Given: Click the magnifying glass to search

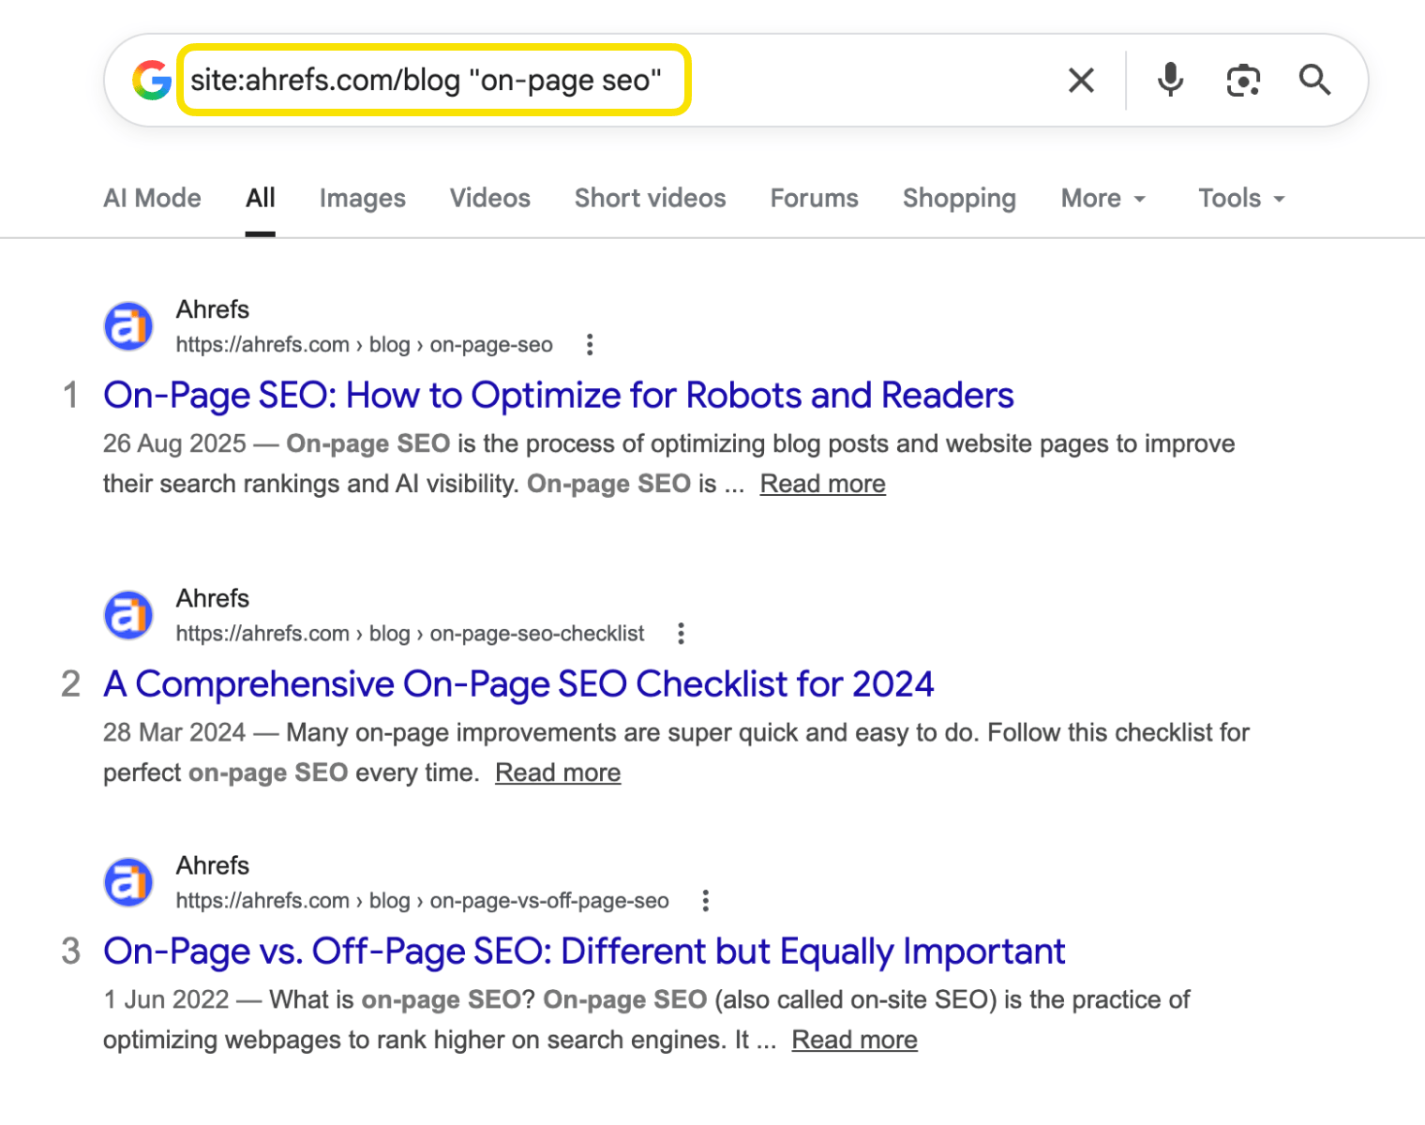Looking at the screenshot, I should click(1315, 80).
